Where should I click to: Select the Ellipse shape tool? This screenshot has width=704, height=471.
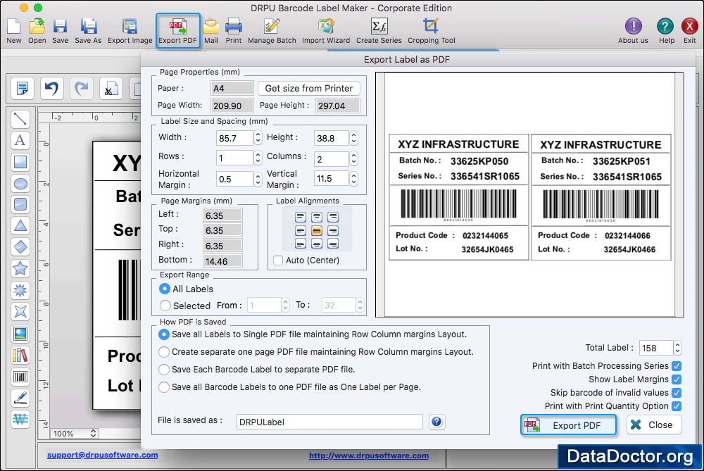click(x=20, y=183)
